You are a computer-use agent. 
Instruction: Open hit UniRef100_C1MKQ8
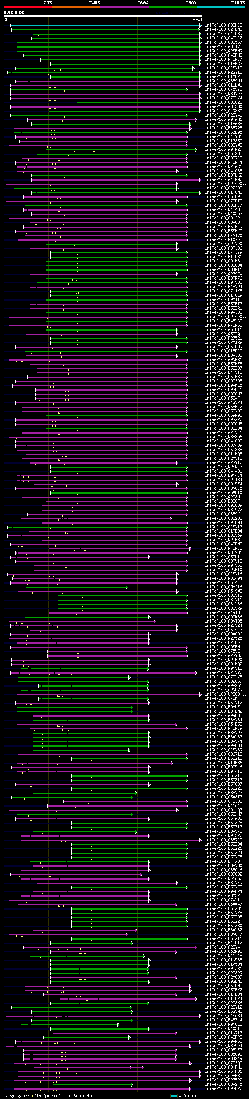tap(223, 454)
